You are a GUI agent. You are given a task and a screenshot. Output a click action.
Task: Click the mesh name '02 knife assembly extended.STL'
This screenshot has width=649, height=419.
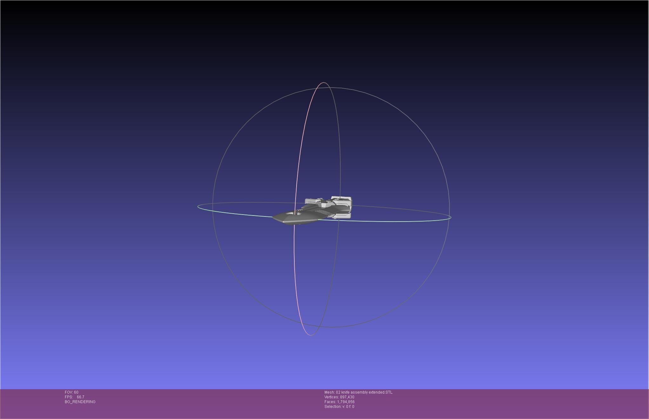coord(364,392)
